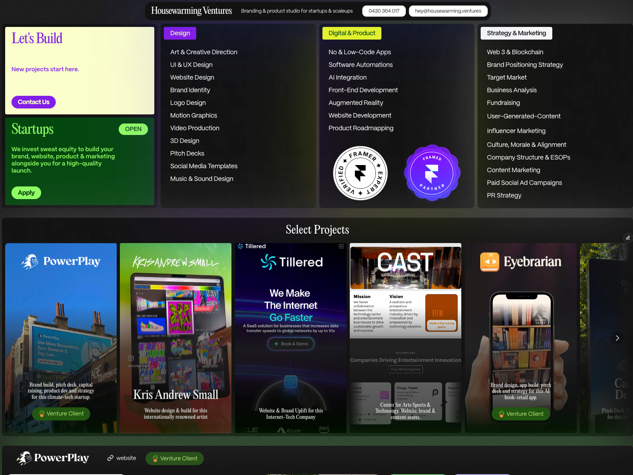
Task: Click No & Low-Code Apps
Action: (x=360, y=52)
